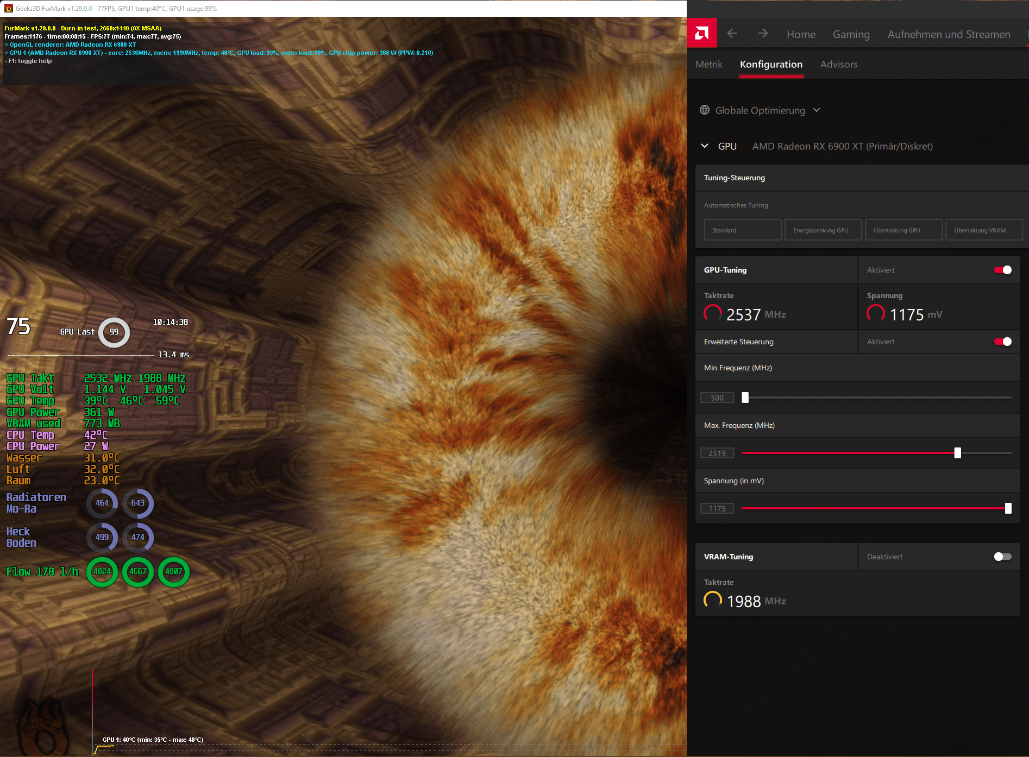Click the 464 radiator fan gauge
The height and width of the screenshot is (757, 1029).
[102, 503]
